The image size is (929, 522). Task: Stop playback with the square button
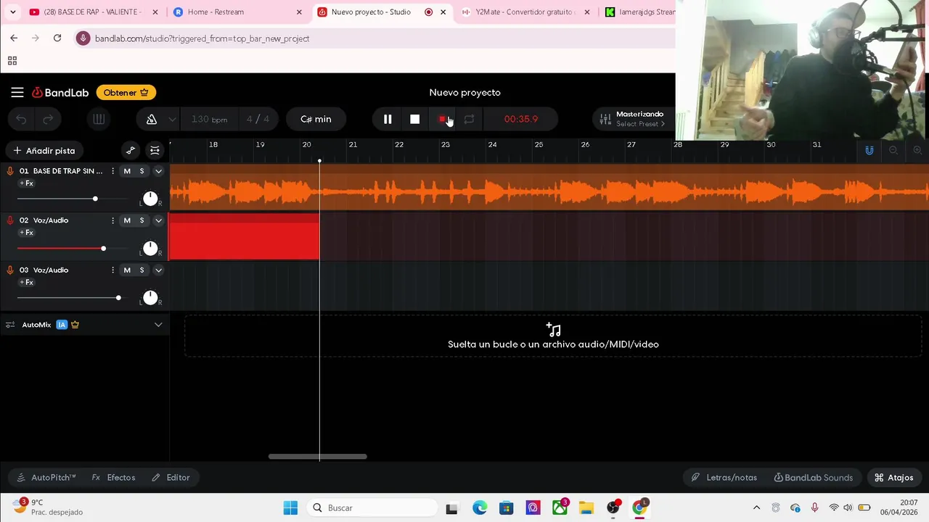coord(414,119)
